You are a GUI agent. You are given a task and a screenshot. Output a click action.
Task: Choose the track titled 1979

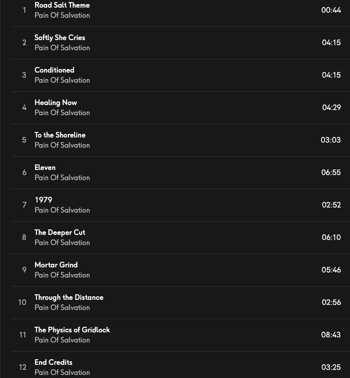click(x=43, y=200)
